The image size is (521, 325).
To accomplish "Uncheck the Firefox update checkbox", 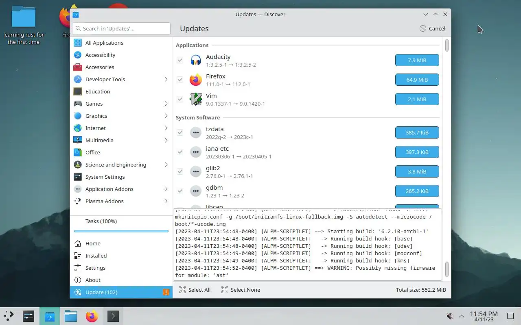I will pyautogui.click(x=180, y=80).
